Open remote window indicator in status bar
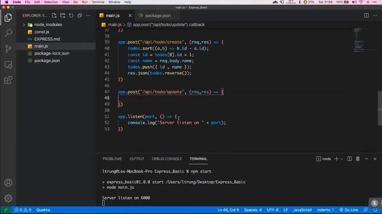Screen dimensions: 382x214 (6, 210)
